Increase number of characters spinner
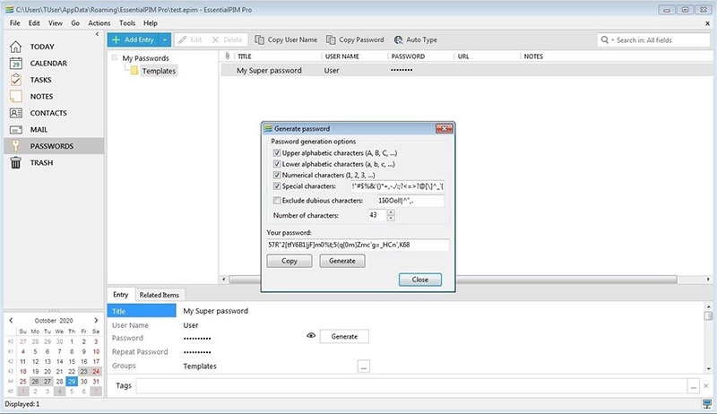This screenshot has width=717, height=414. pos(391,212)
